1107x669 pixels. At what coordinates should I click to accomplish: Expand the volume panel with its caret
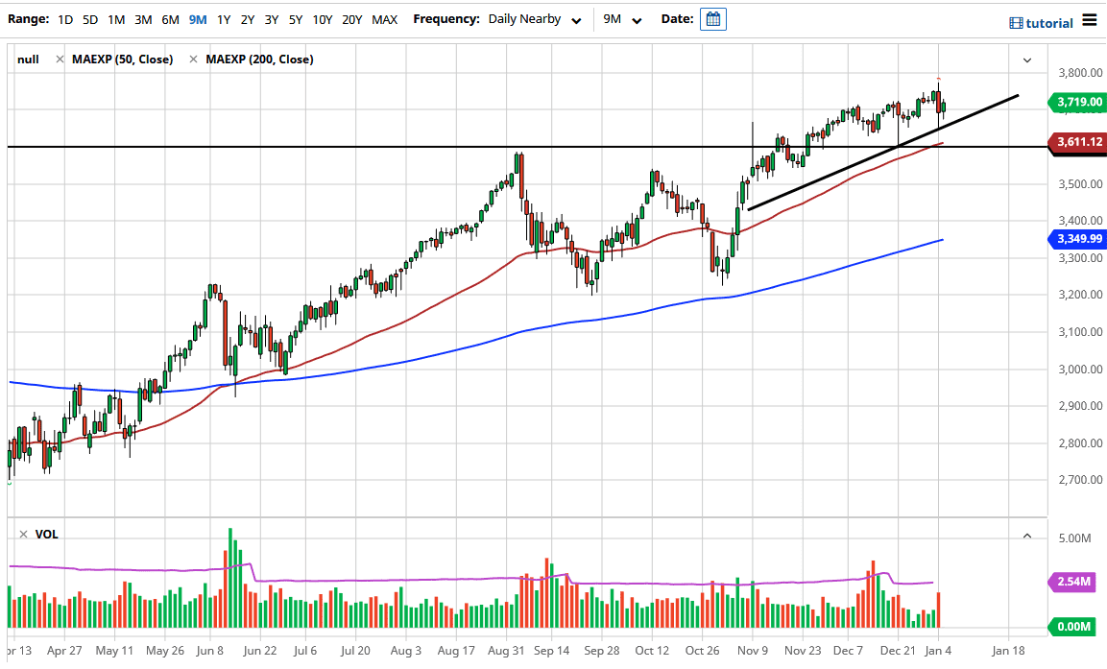point(1026,535)
